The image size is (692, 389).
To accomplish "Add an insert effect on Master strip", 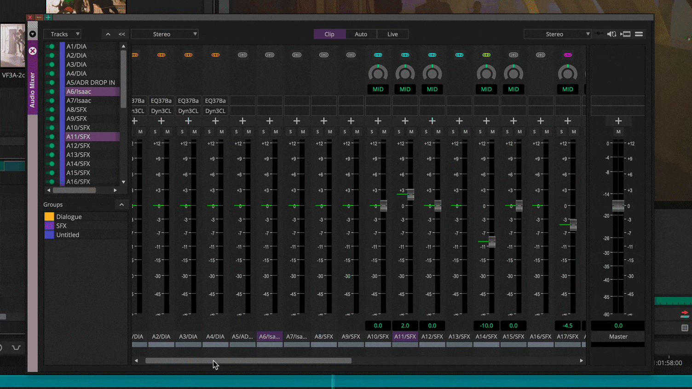I will 618,121.
